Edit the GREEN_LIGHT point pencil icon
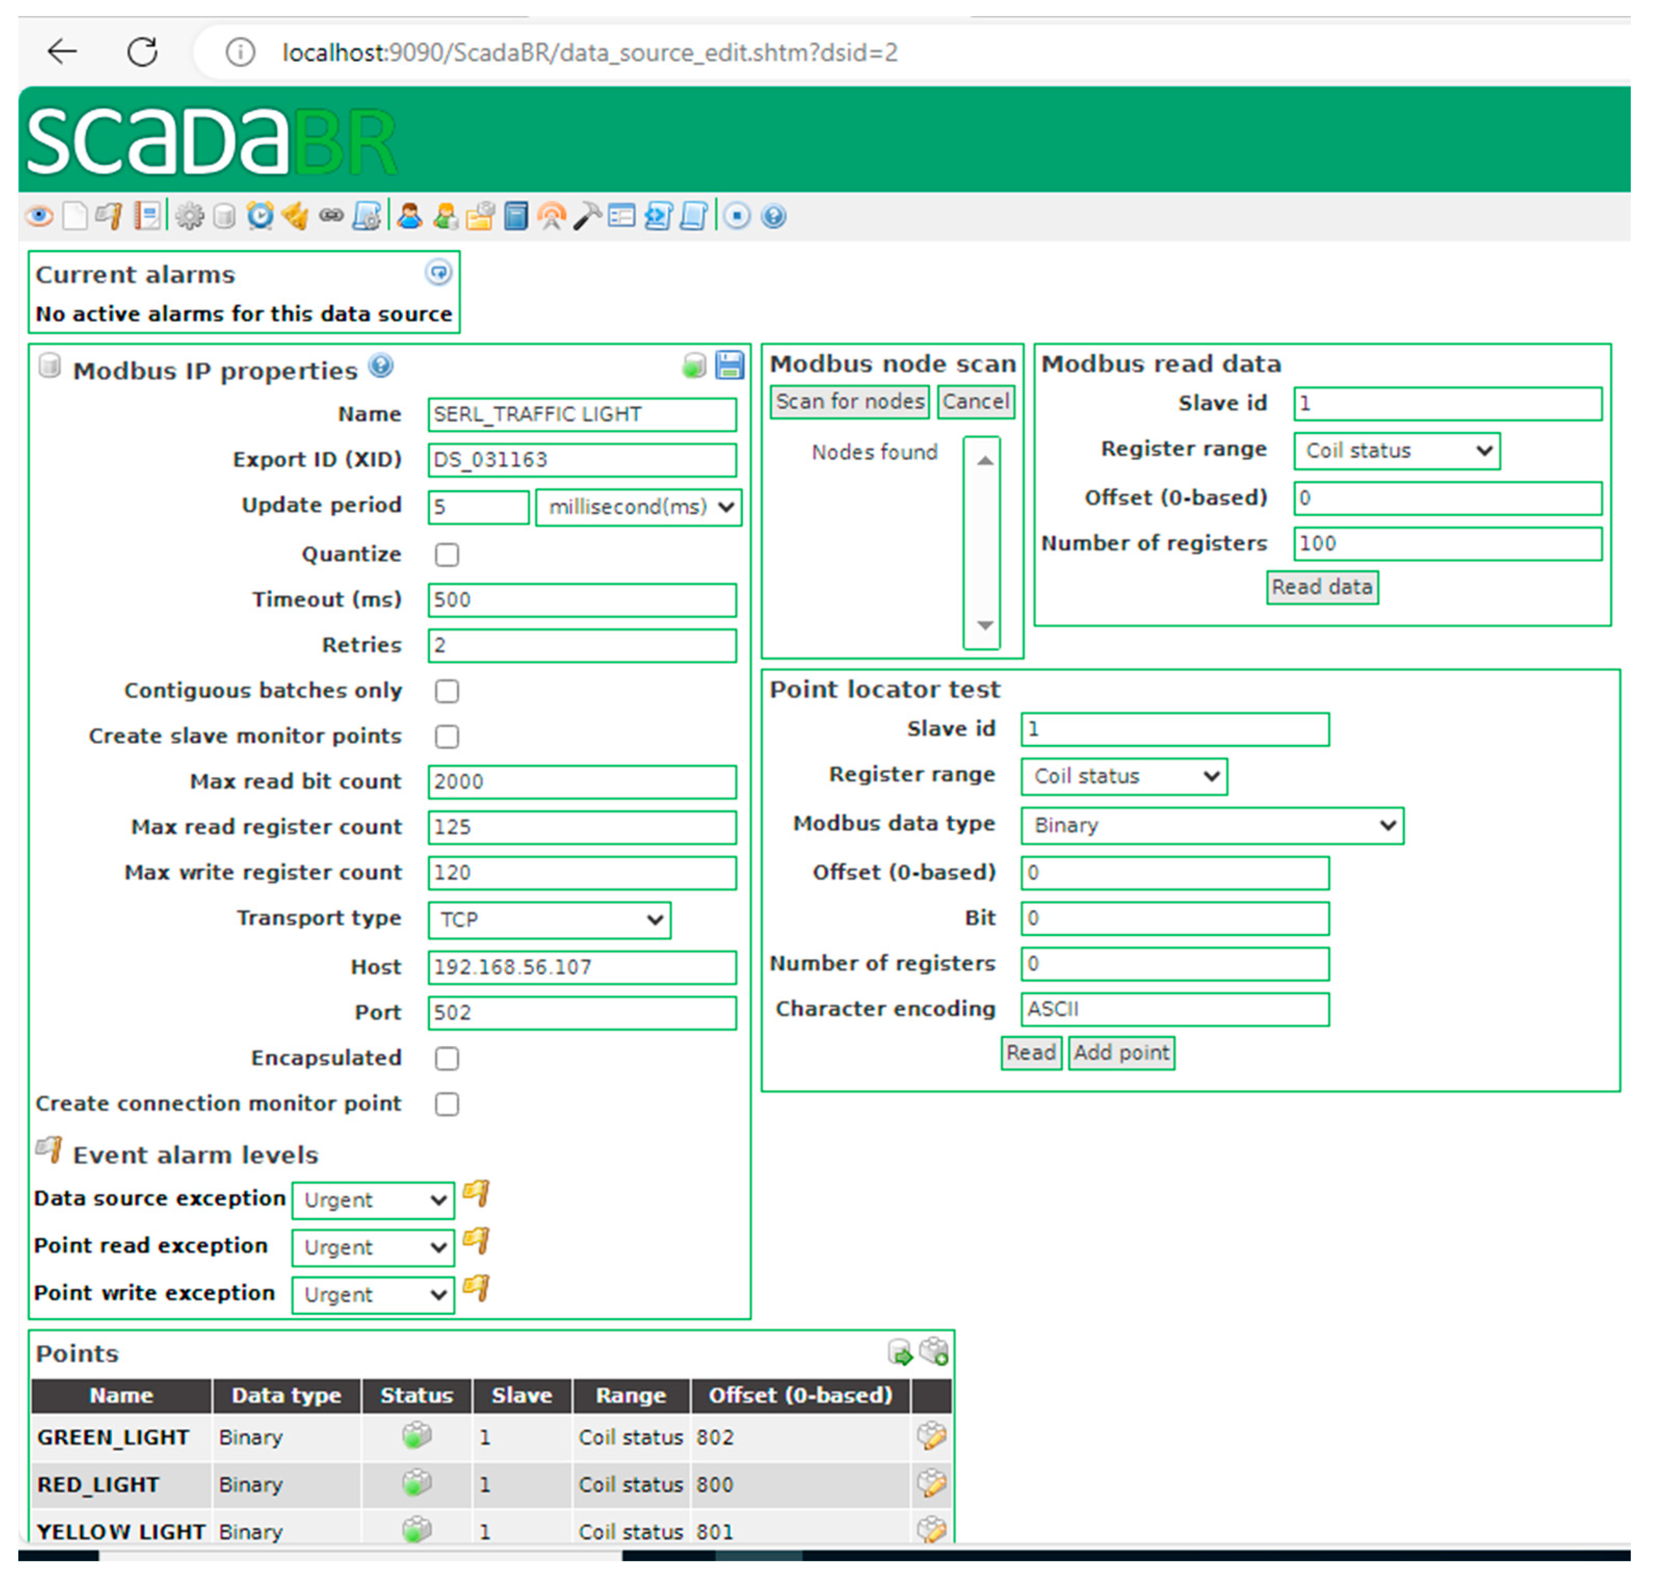 (x=932, y=1437)
